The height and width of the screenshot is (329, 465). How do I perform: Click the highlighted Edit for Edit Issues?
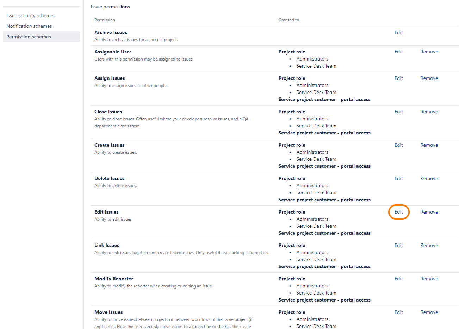[398, 212]
